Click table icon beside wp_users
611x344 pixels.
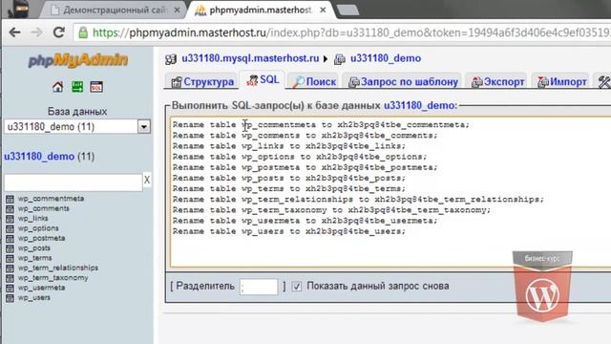tap(10, 298)
